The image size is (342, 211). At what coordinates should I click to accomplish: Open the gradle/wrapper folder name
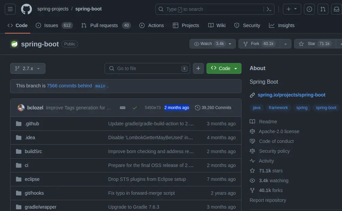[40, 207]
